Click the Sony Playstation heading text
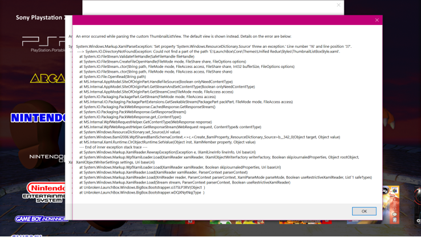Image resolution: width=421 pixels, height=237 pixels. pyautogui.click(x=41, y=18)
